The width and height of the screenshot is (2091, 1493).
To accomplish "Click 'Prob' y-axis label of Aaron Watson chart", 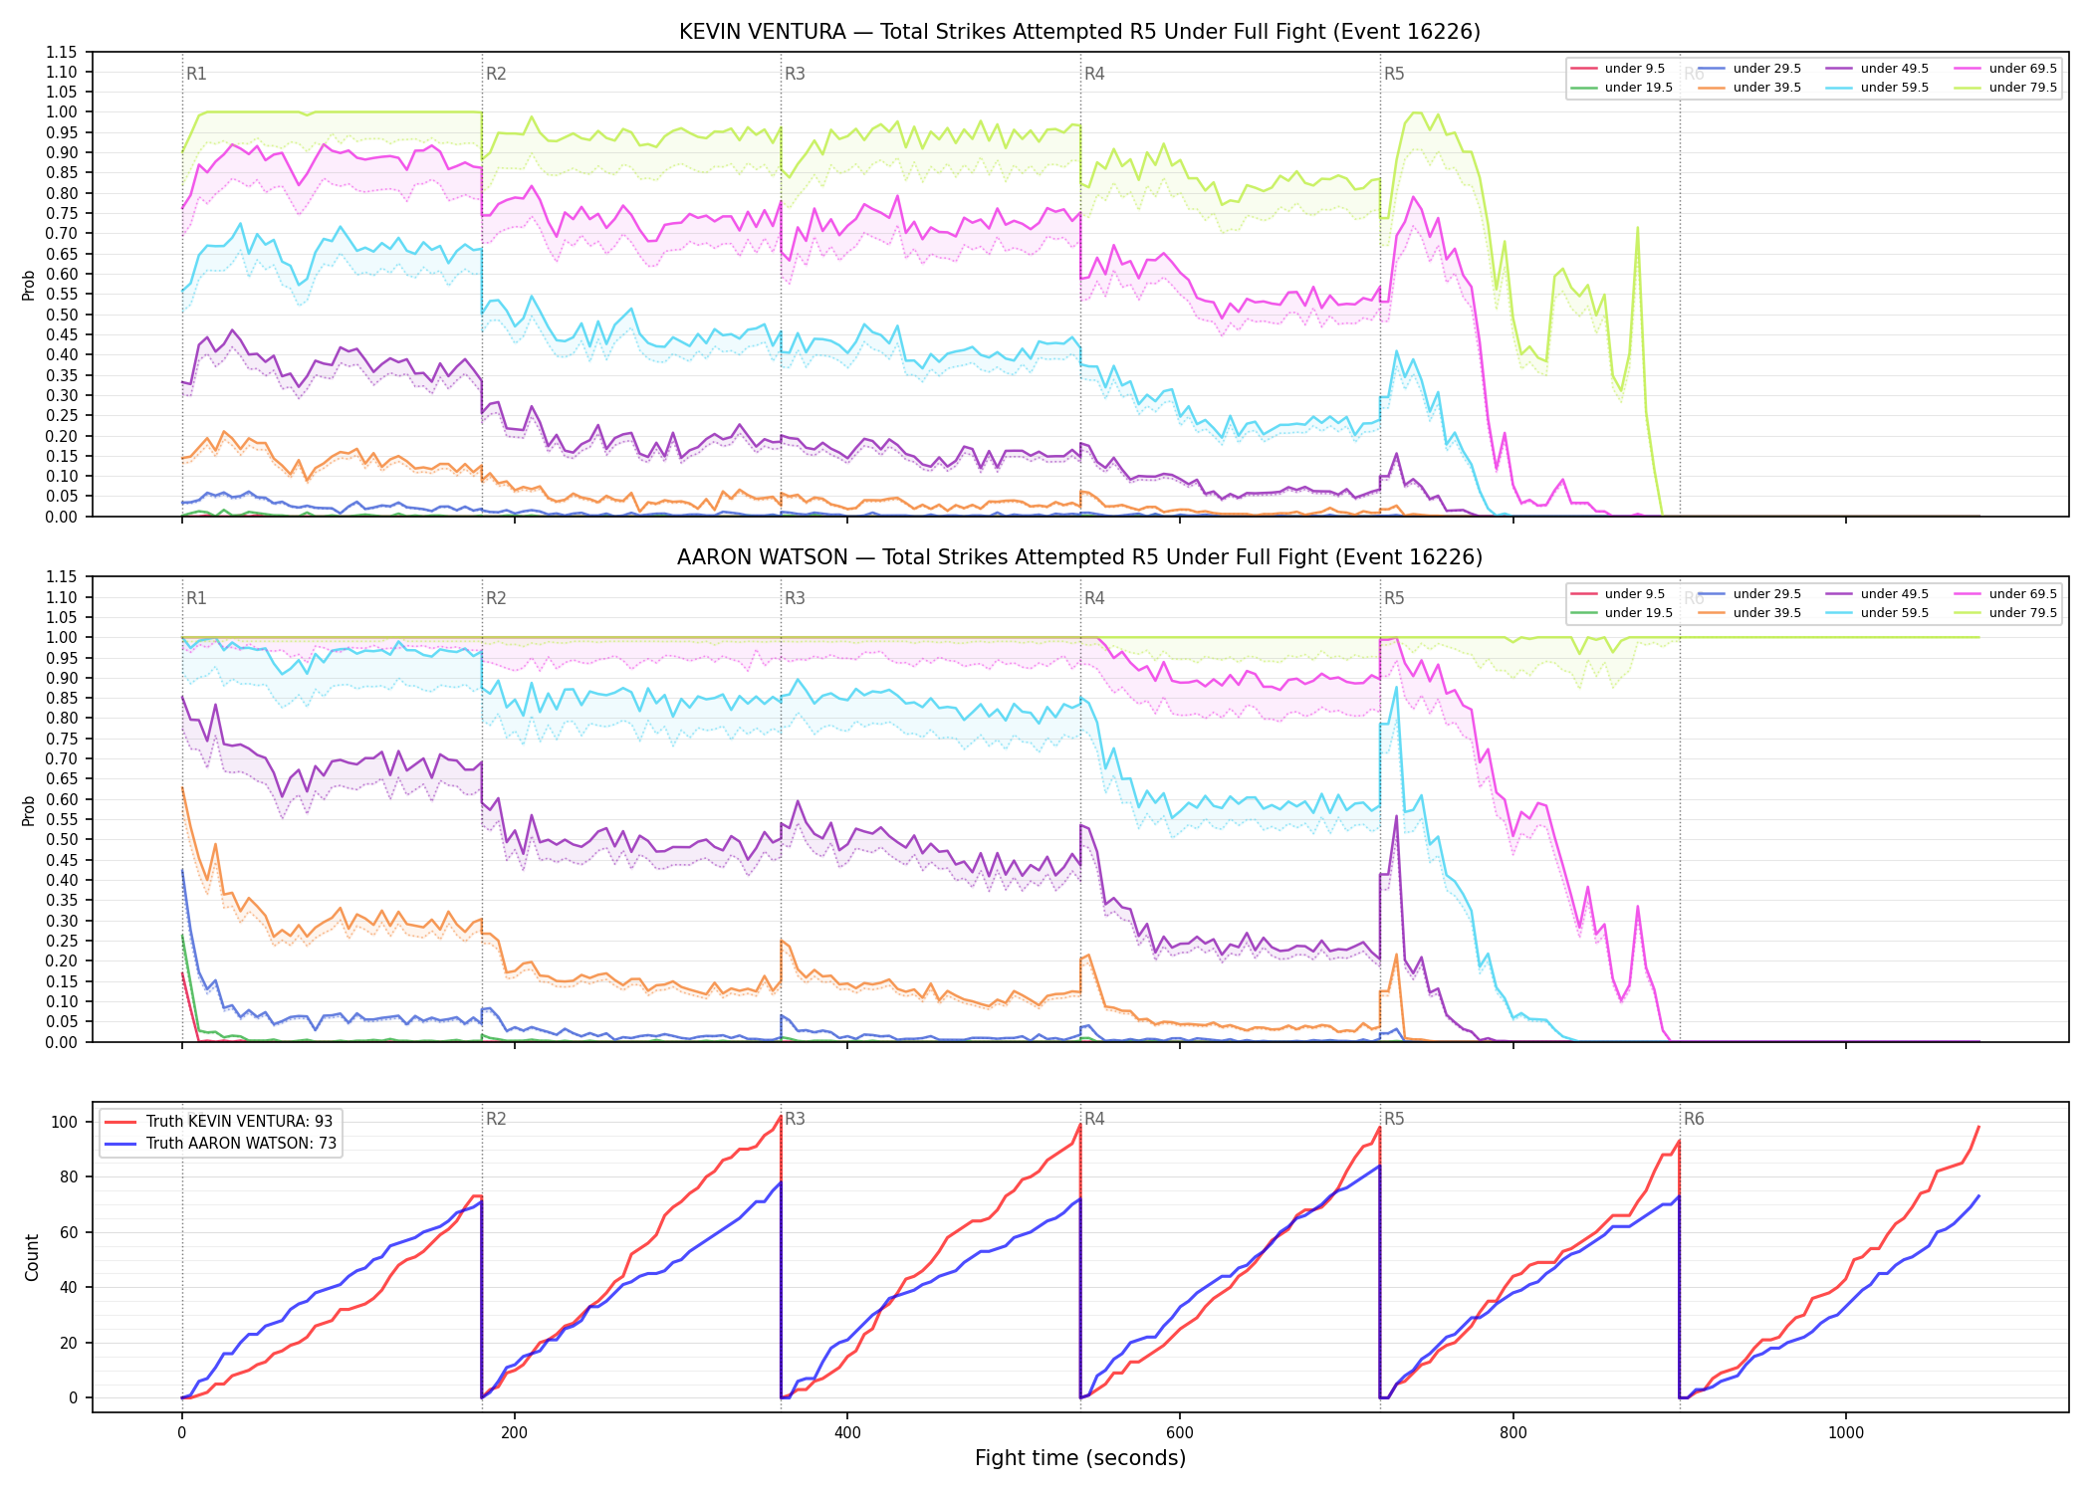I will coord(29,811).
